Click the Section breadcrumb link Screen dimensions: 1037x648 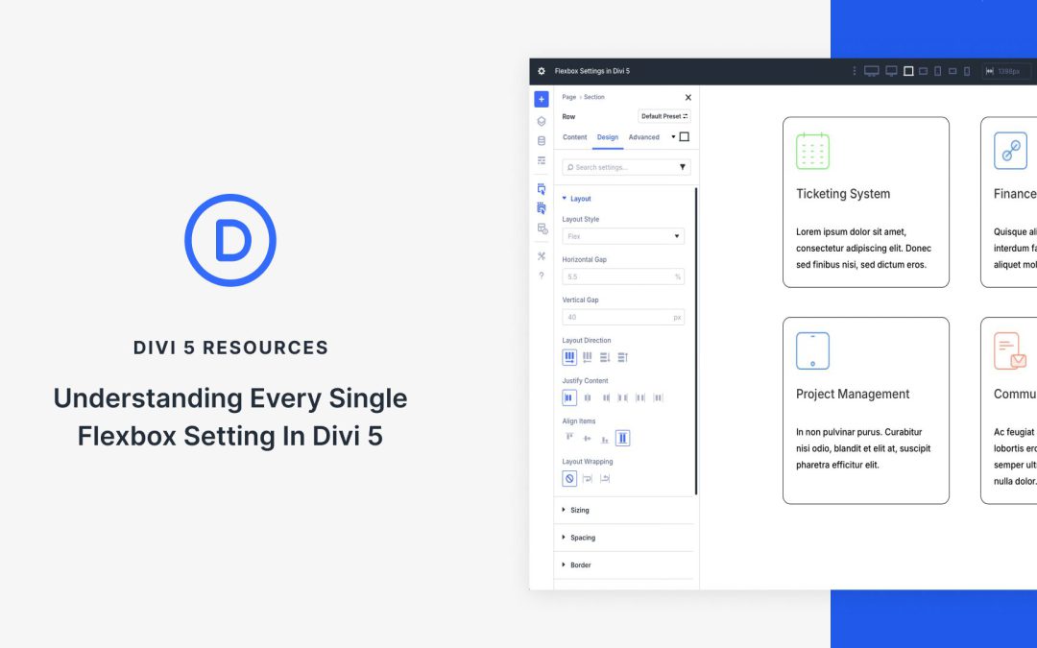[594, 97]
